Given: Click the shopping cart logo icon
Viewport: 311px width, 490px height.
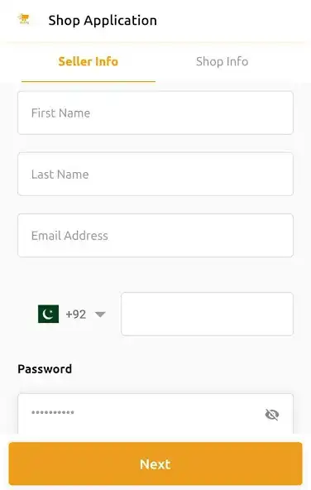Looking at the screenshot, I should coord(23,19).
